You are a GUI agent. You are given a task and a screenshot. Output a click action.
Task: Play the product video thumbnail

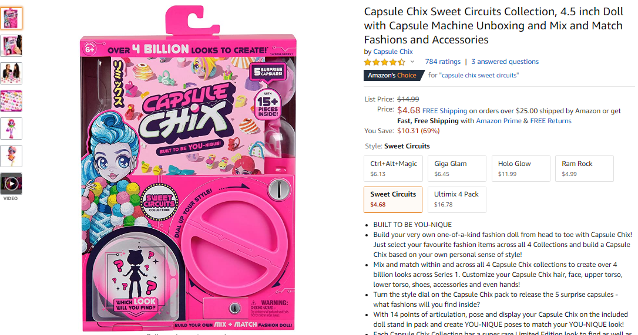pyautogui.click(x=11, y=184)
